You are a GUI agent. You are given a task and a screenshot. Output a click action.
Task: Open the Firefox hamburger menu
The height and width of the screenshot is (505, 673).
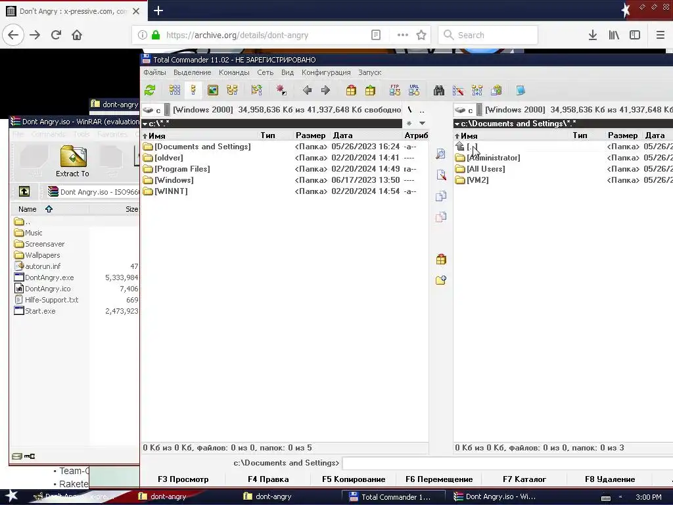pyautogui.click(x=660, y=36)
